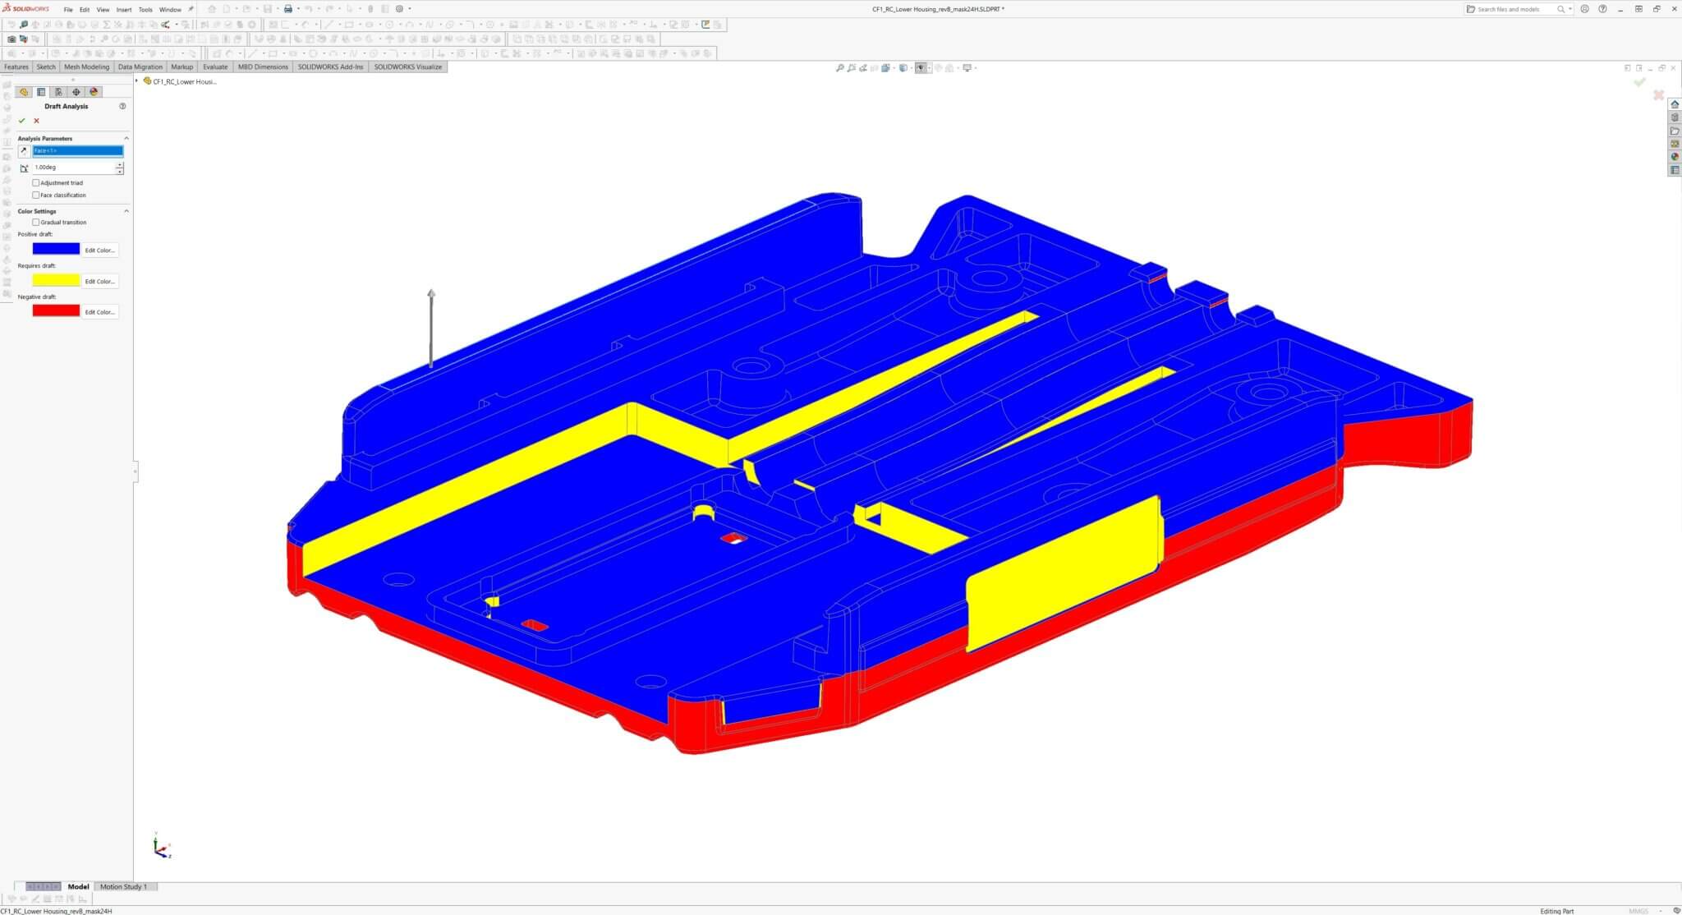The width and height of the screenshot is (1682, 915).
Task: Select the 1.00deg draft angle field
Action: 64,167
